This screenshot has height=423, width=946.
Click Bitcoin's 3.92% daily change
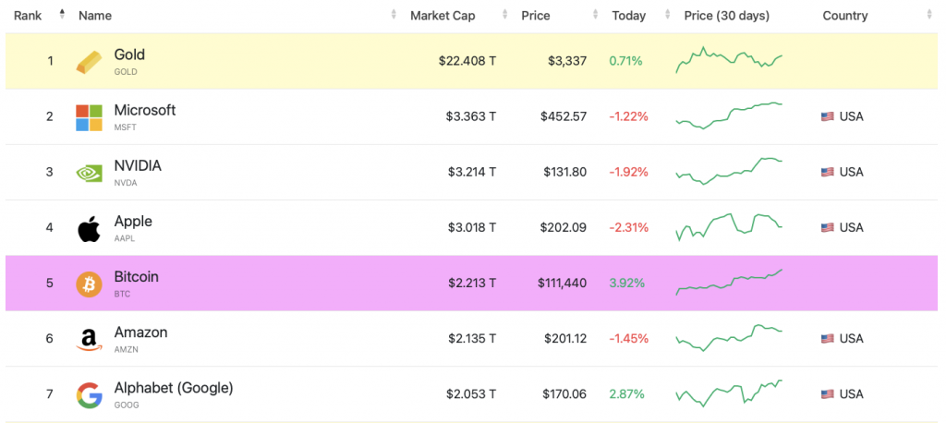[627, 283]
